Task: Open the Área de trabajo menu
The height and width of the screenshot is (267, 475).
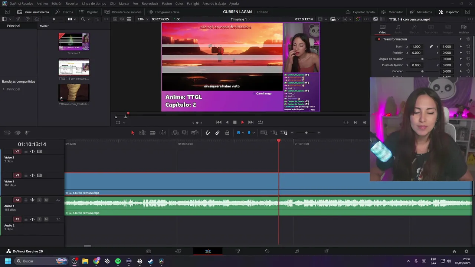Action: click(x=214, y=3)
